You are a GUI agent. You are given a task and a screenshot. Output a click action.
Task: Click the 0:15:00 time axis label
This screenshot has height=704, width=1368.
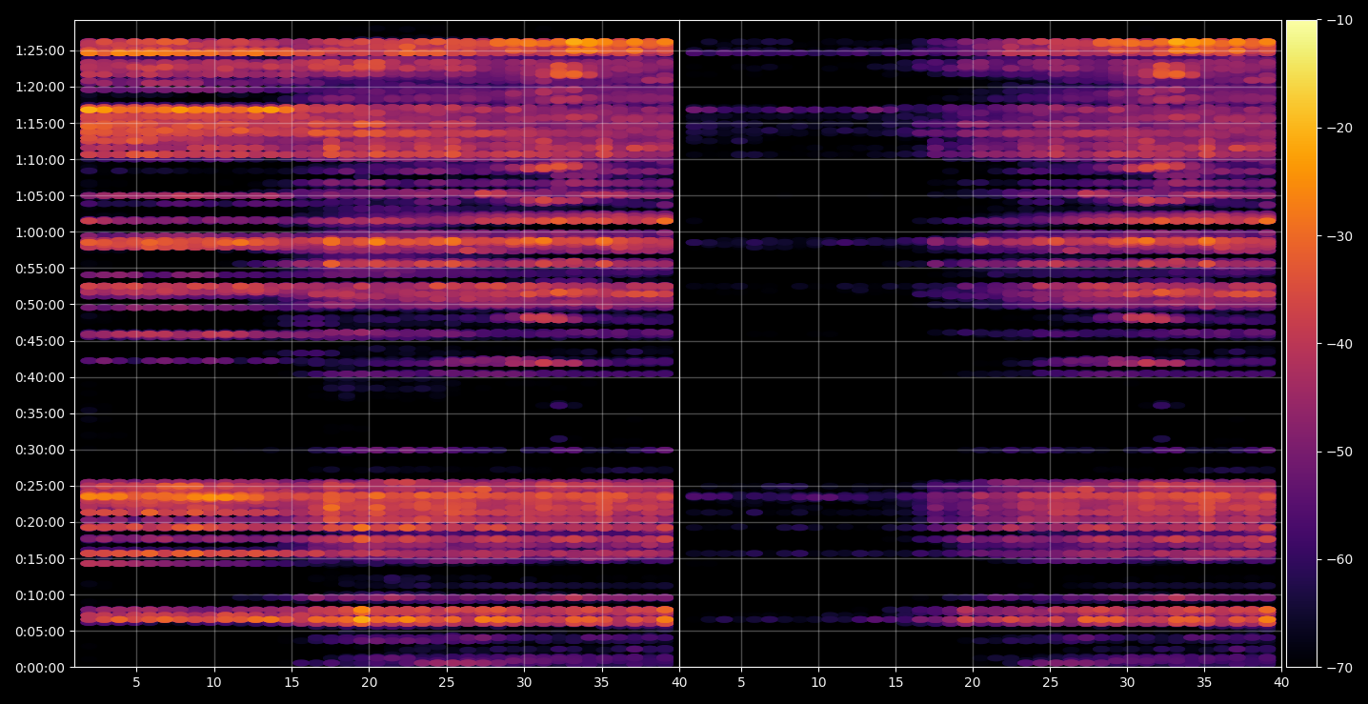[x=40, y=558]
